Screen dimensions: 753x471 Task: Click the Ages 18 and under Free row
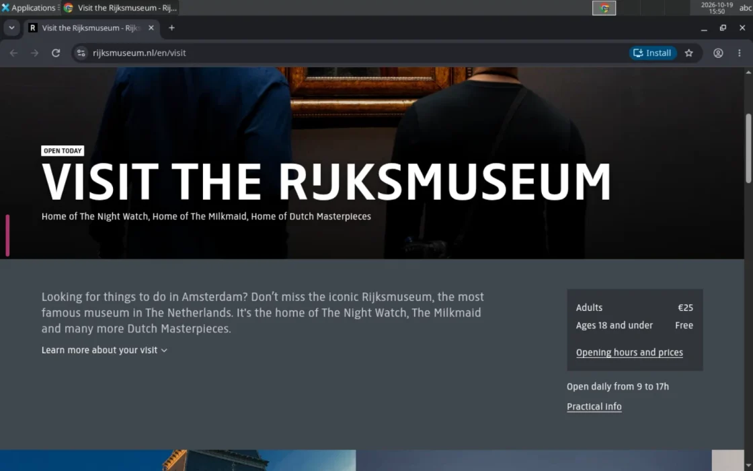(x=635, y=326)
